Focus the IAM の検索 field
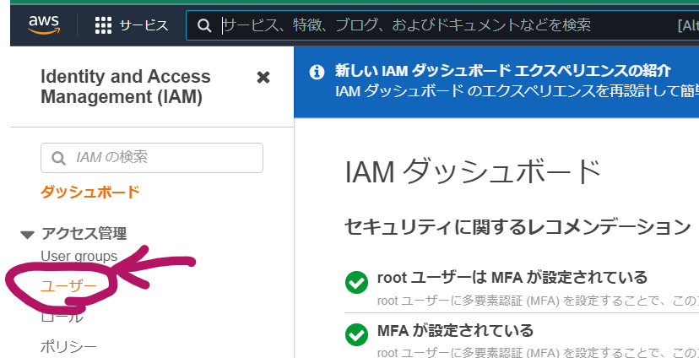Image resolution: width=699 pixels, height=358 pixels. click(x=152, y=157)
